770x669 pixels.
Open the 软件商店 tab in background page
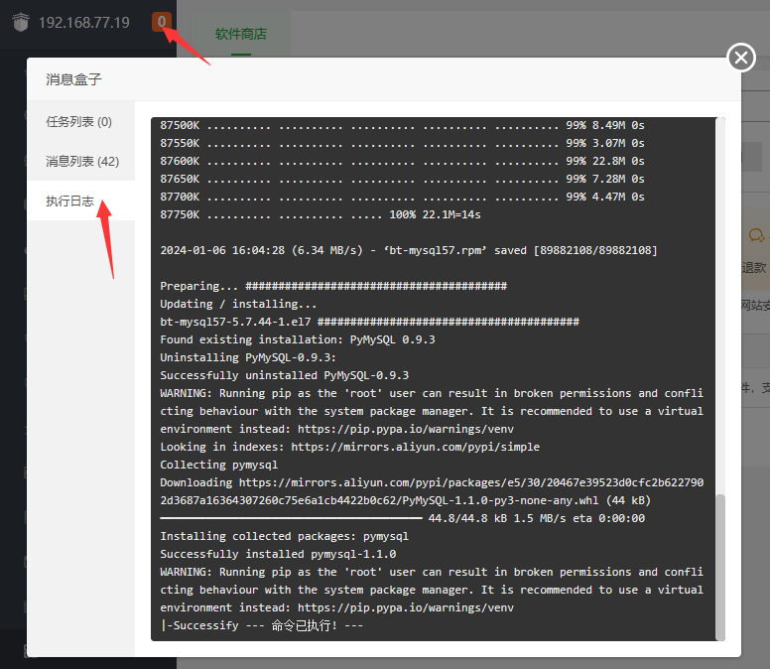240,34
